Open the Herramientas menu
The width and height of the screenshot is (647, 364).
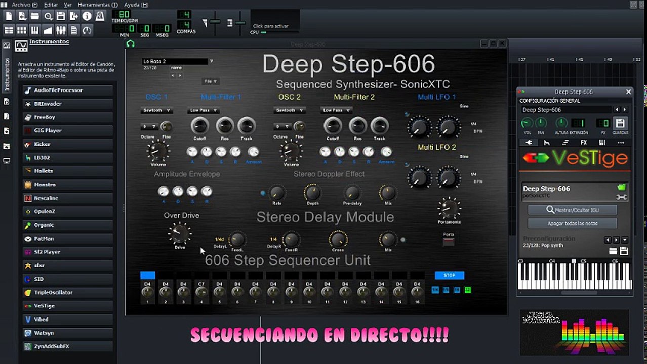pyautogui.click(x=98, y=5)
